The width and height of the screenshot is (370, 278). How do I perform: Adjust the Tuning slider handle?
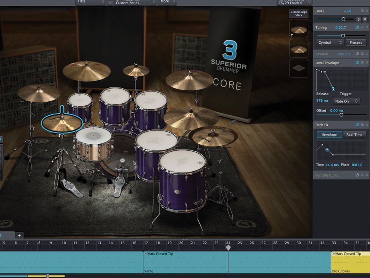tap(343, 36)
